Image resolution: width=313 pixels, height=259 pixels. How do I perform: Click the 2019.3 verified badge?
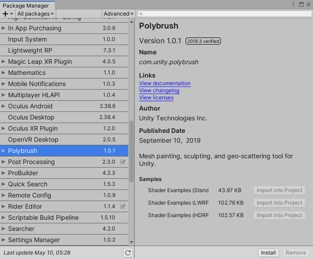(x=203, y=41)
